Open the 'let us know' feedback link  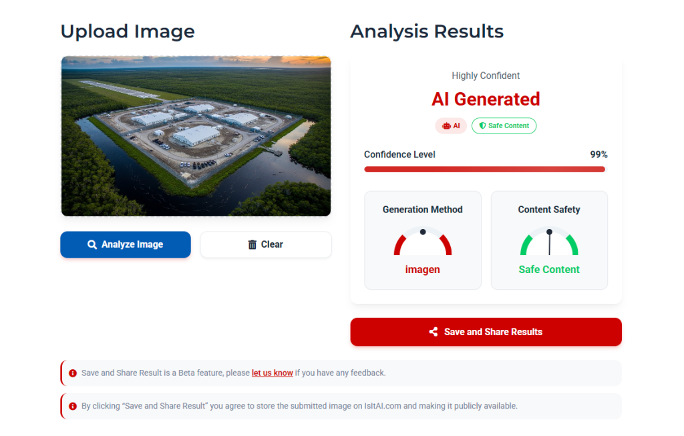pyautogui.click(x=273, y=373)
